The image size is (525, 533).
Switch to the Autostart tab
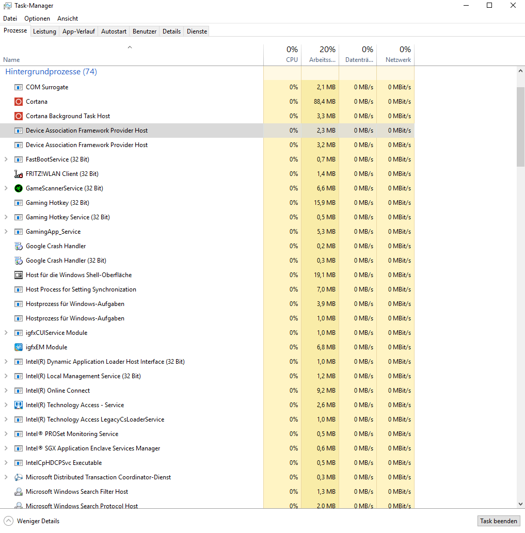coord(114,31)
